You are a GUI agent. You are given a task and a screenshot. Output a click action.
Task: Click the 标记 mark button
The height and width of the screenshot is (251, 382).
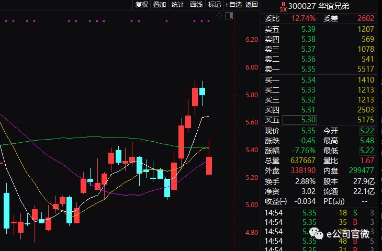215,5
